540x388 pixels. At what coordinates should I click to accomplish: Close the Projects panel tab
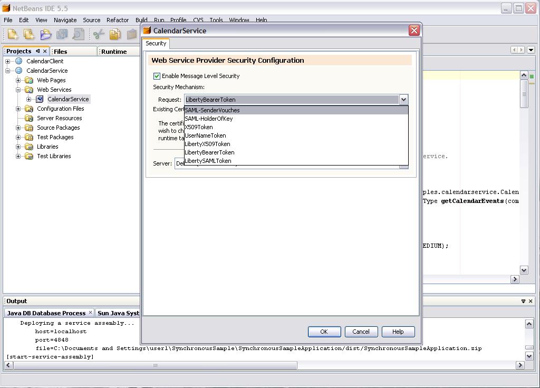(45, 51)
